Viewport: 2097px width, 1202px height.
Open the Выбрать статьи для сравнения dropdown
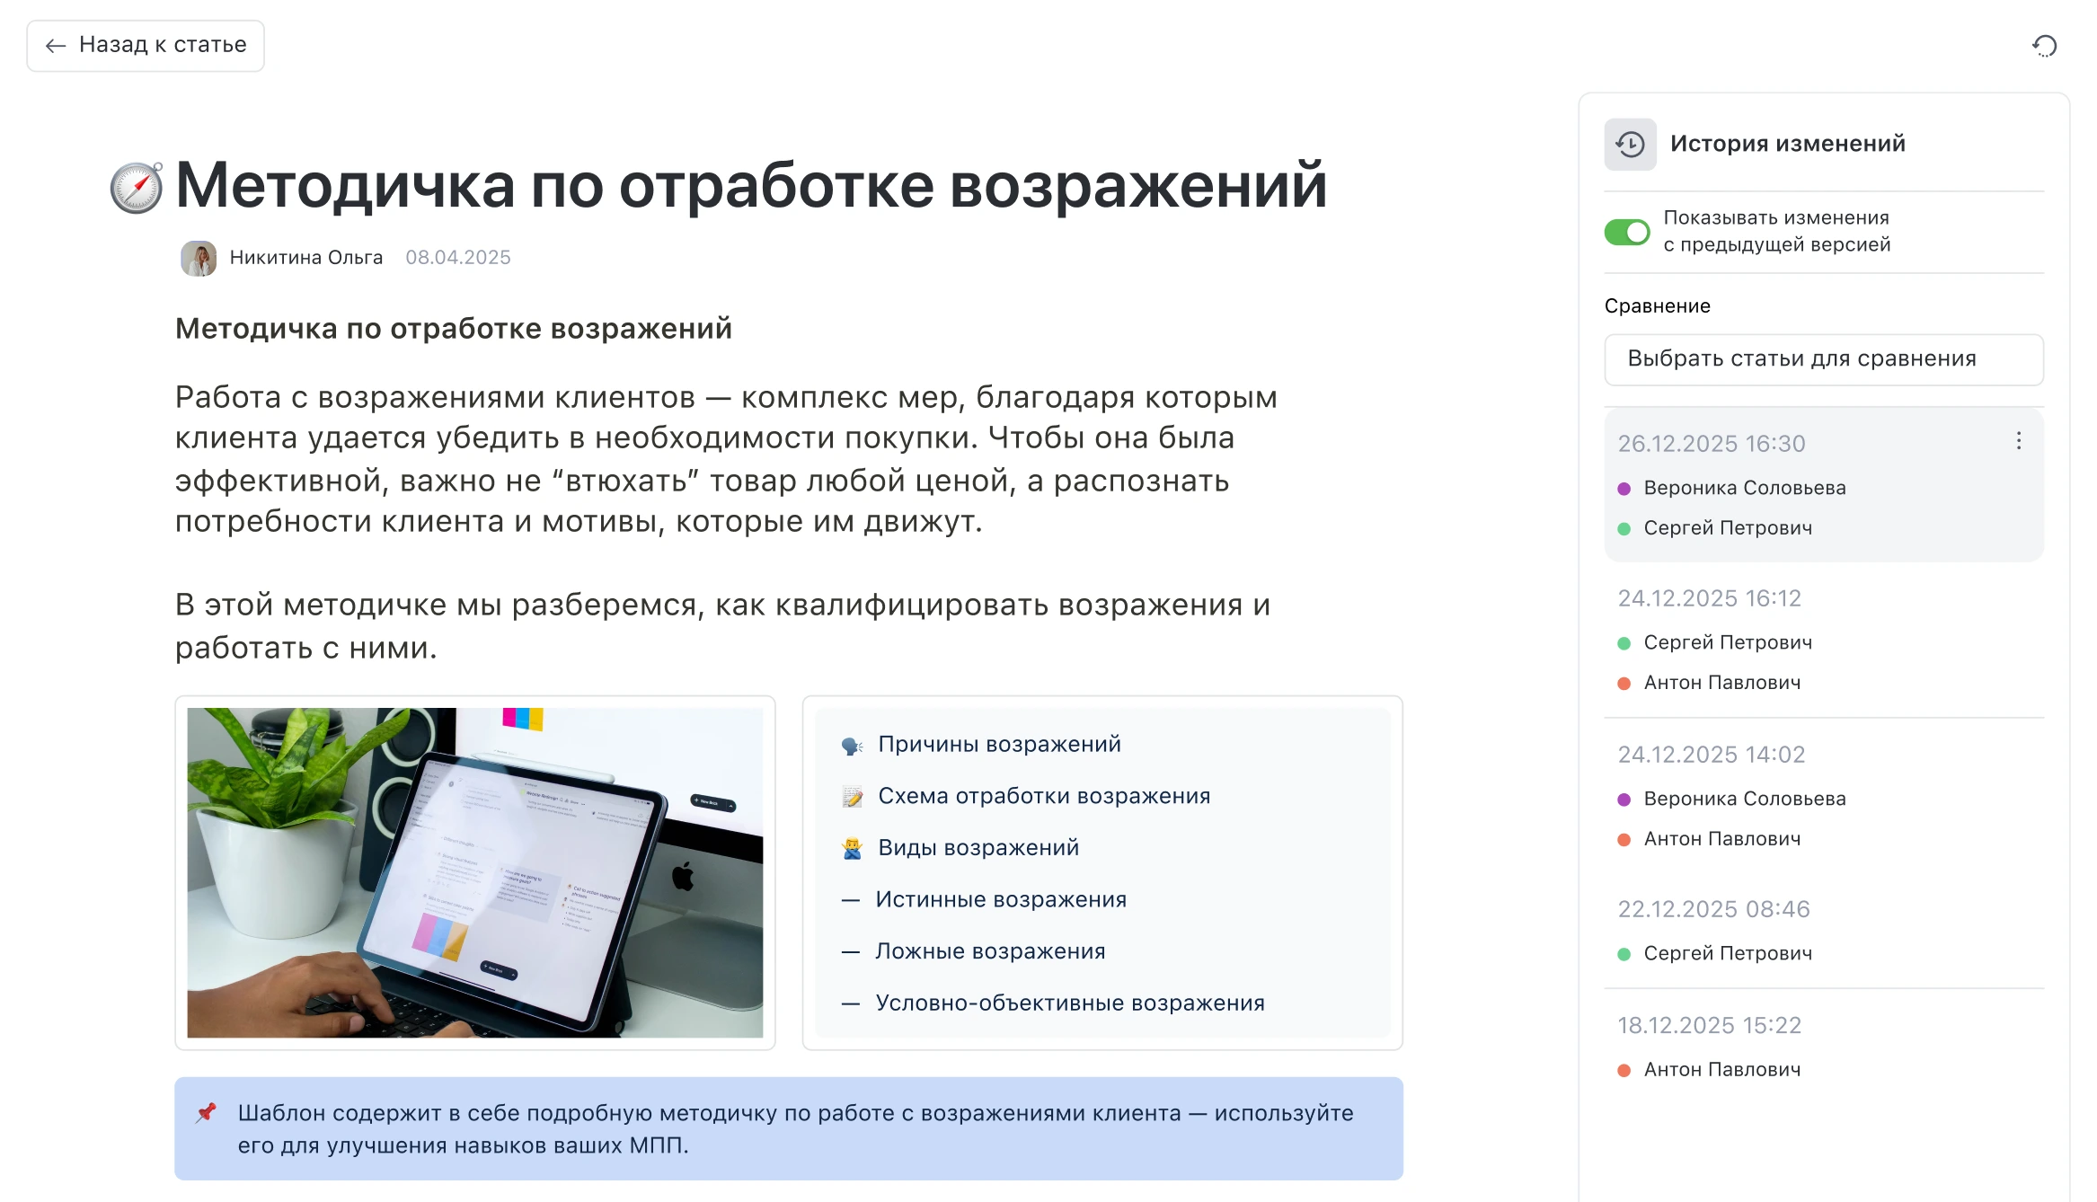click(x=1823, y=359)
